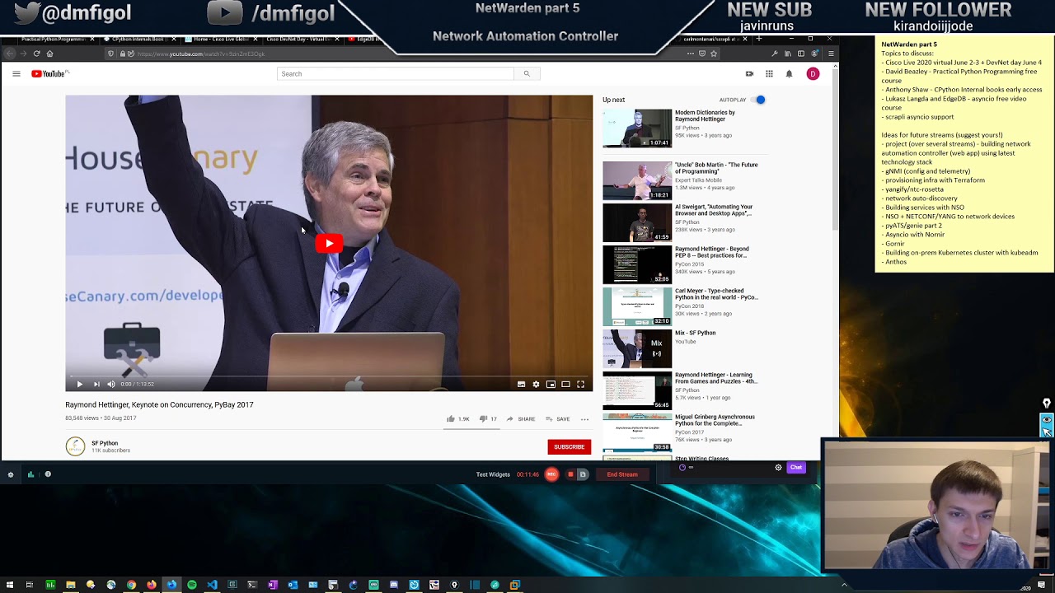The image size is (1055, 593).
Task: Switch to CPython Internals Book tab
Action: [x=137, y=39]
